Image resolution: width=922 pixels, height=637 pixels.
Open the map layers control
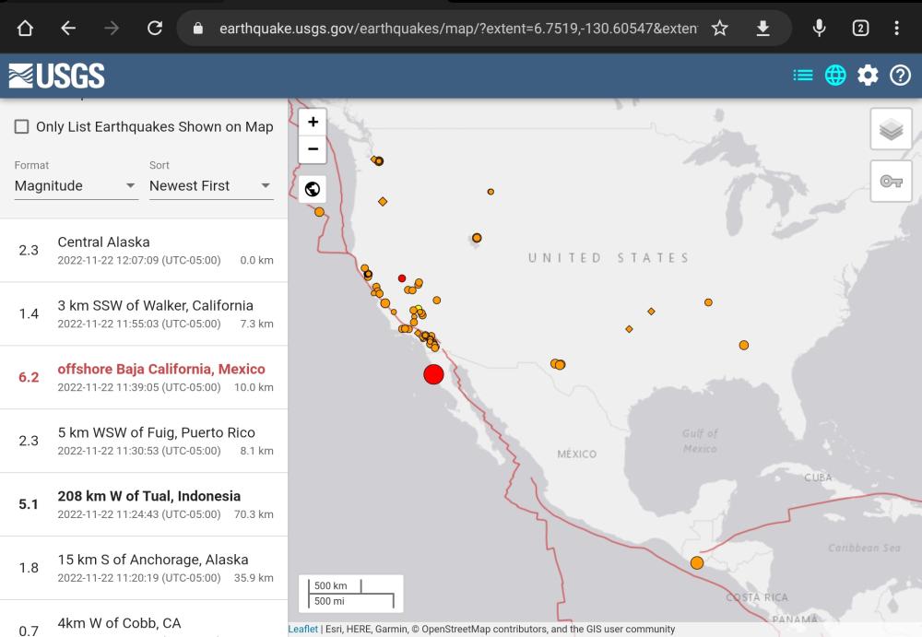pyautogui.click(x=891, y=130)
